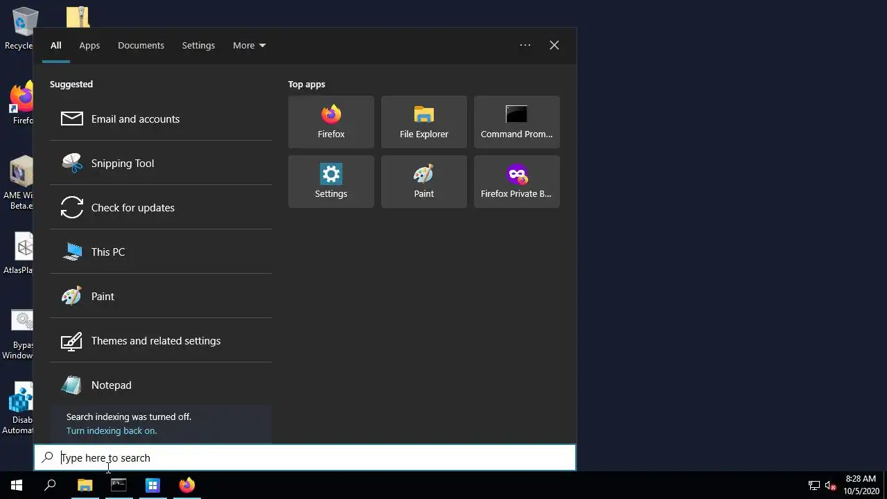Click Themes and related settings icon
This screenshot has width=887, height=499.
[72, 340]
